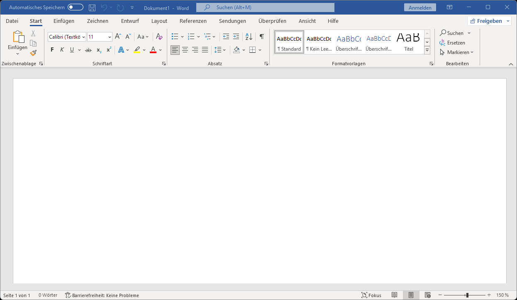Screen dimensions: 517x300
Task: Center align the paragraph text
Action: coord(185,50)
